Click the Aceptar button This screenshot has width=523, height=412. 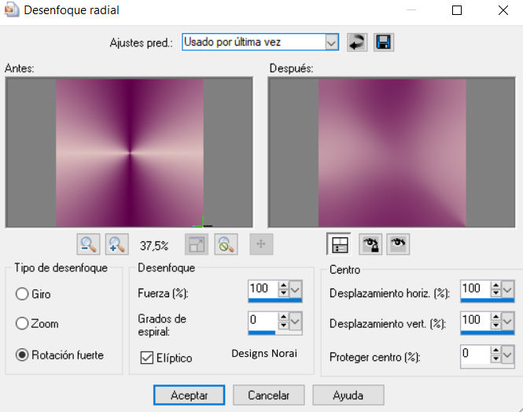tap(189, 395)
